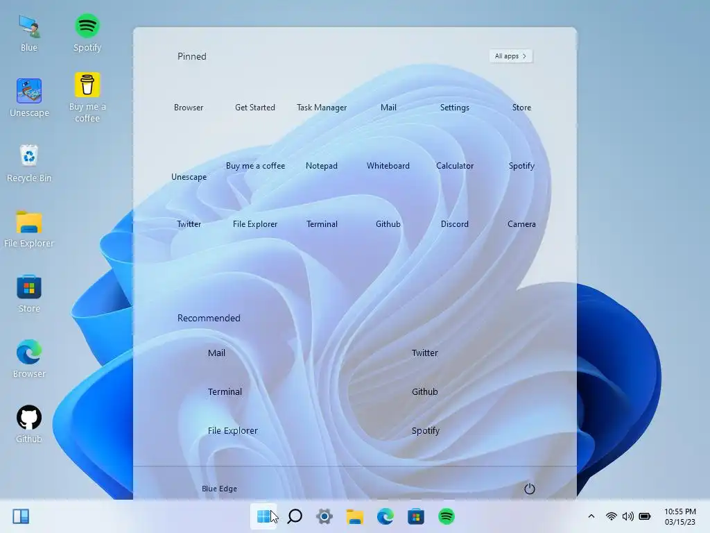Open pinned Github app

tap(388, 224)
